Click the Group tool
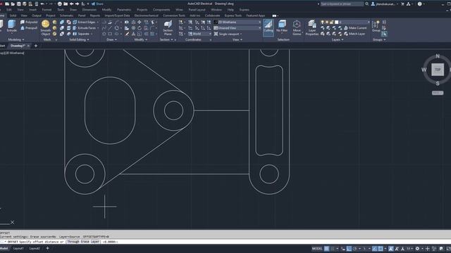This screenshot has width=451, height=253. pyautogui.click(x=376, y=26)
